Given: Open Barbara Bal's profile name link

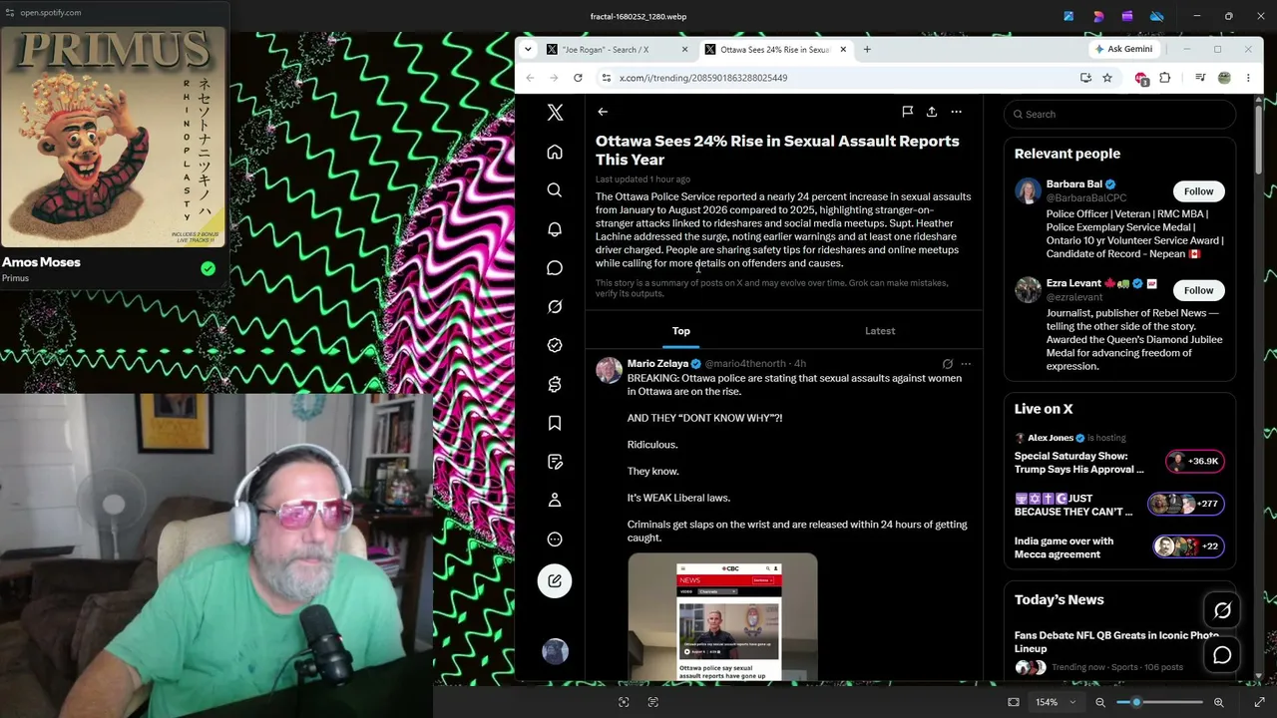Looking at the screenshot, I should [x=1074, y=184].
